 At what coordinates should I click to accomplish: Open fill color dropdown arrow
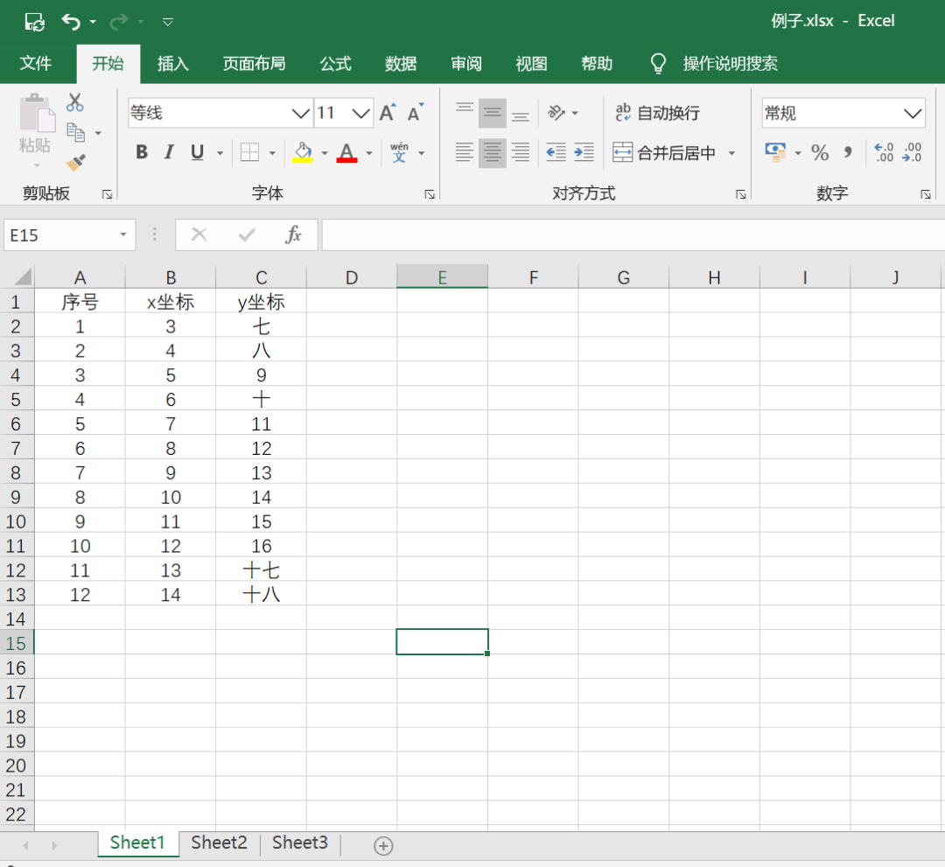pyautogui.click(x=325, y=153)
